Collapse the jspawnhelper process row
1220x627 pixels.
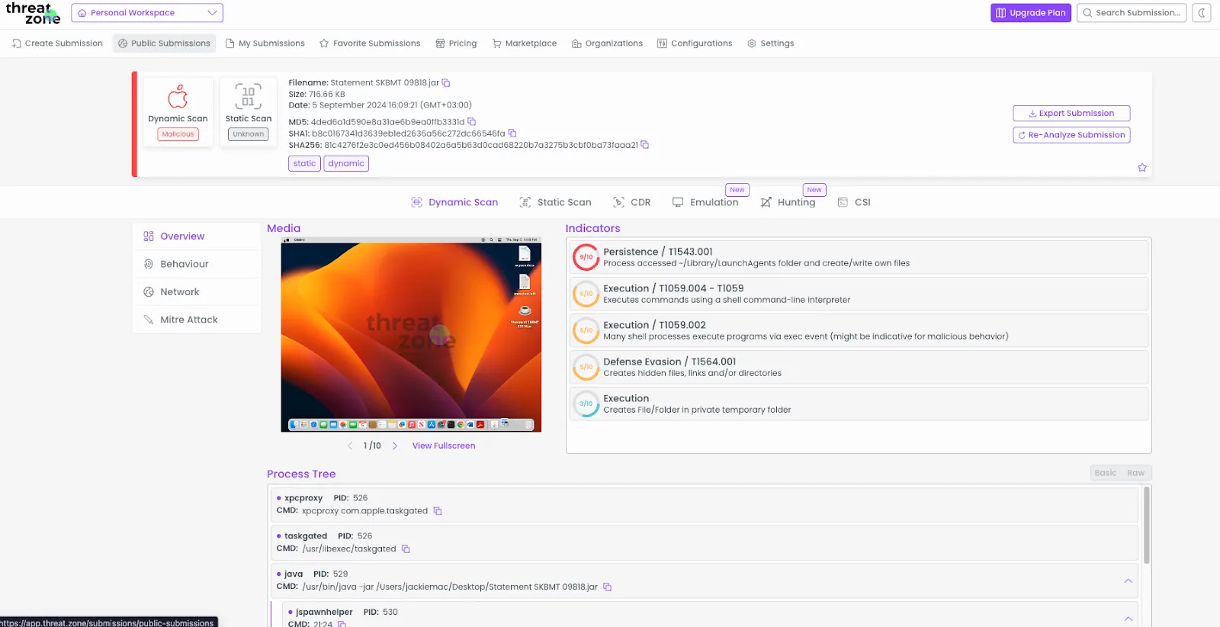tap(1128, 619)
